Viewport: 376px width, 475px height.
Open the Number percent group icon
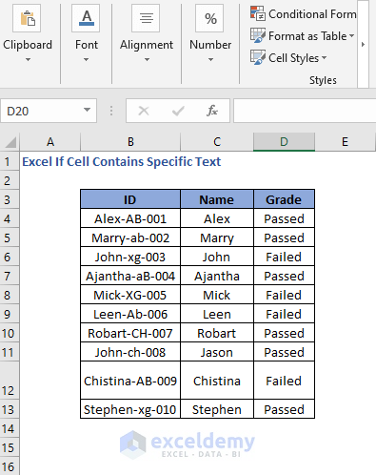(x=209, y=18)
